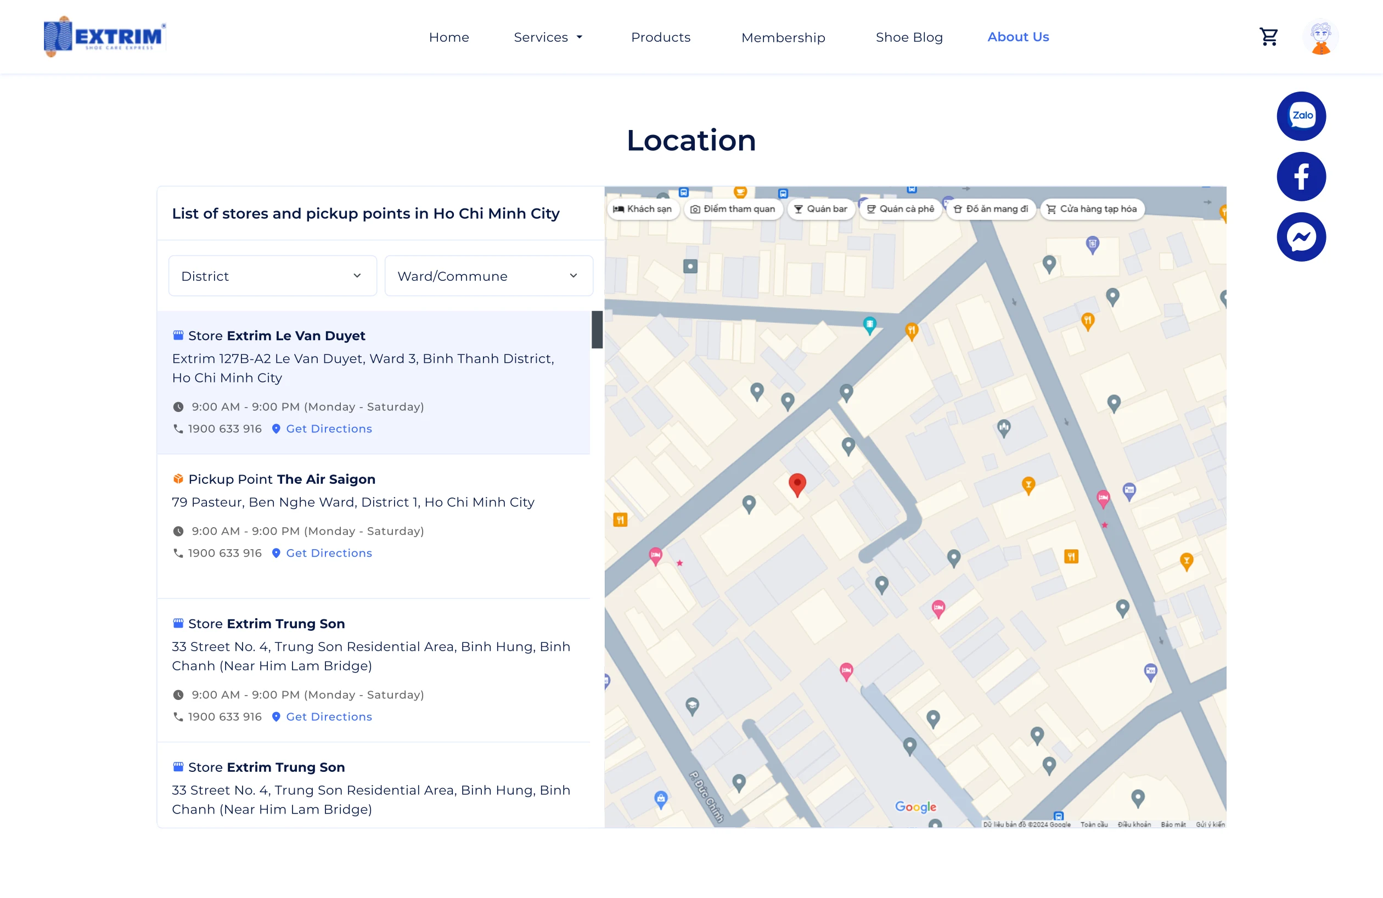The height and width of the screenshot is (898, 1383).
Task: Select Pickup Point The Air Saigon entry
Action: (374, 526)
